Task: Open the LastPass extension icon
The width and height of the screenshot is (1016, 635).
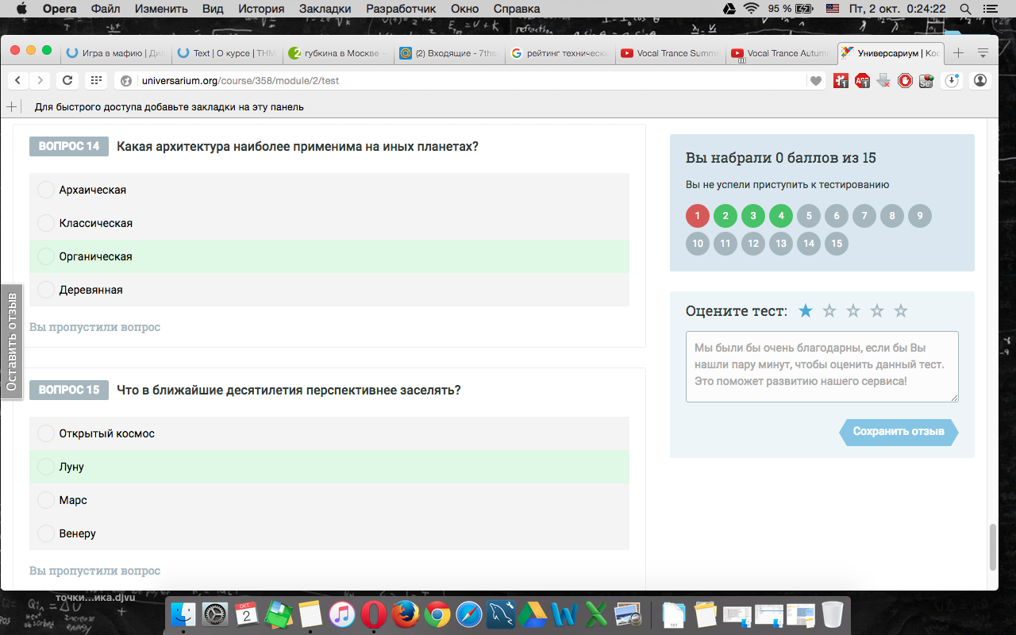Action: tap(841, 80)
